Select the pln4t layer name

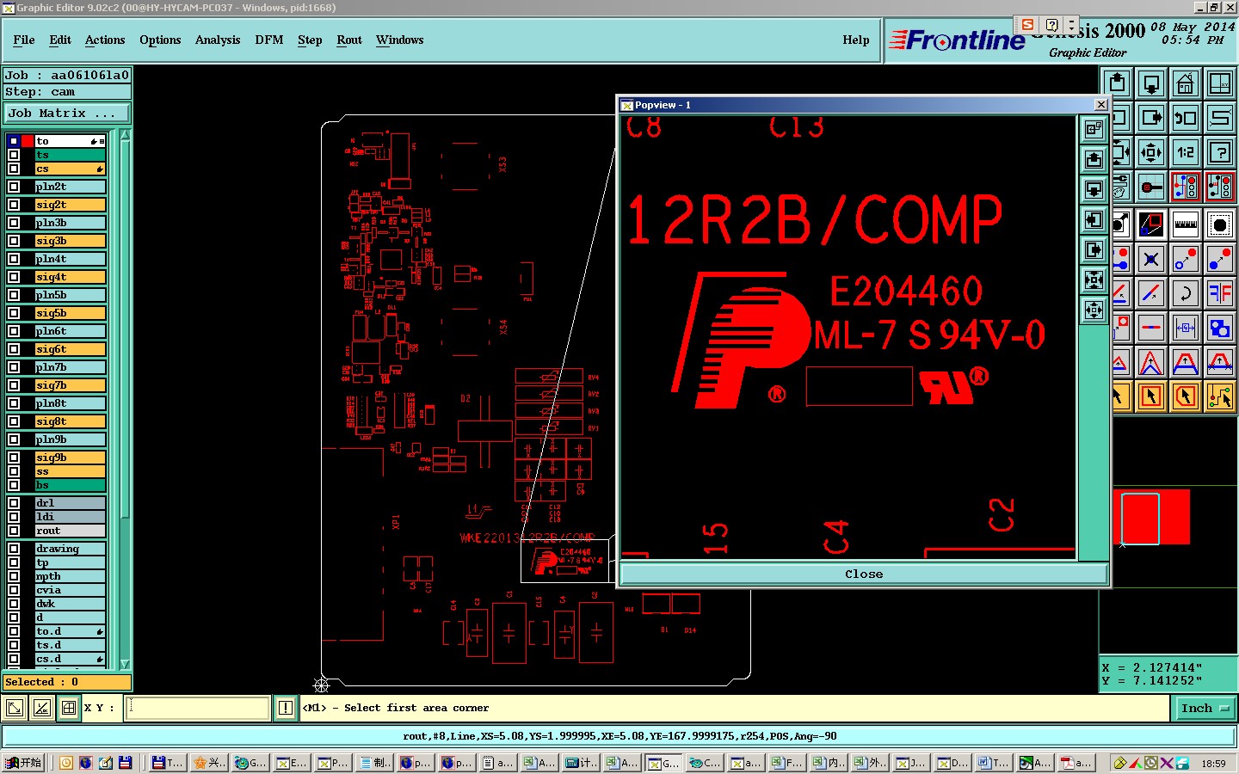70,259
